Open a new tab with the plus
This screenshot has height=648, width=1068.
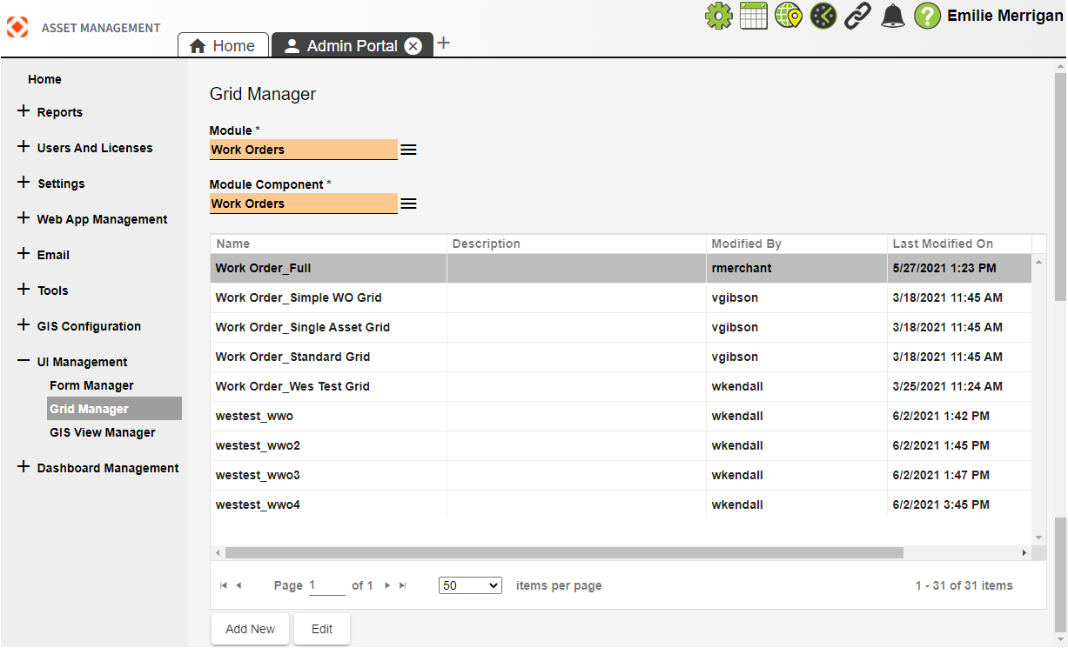444,42
